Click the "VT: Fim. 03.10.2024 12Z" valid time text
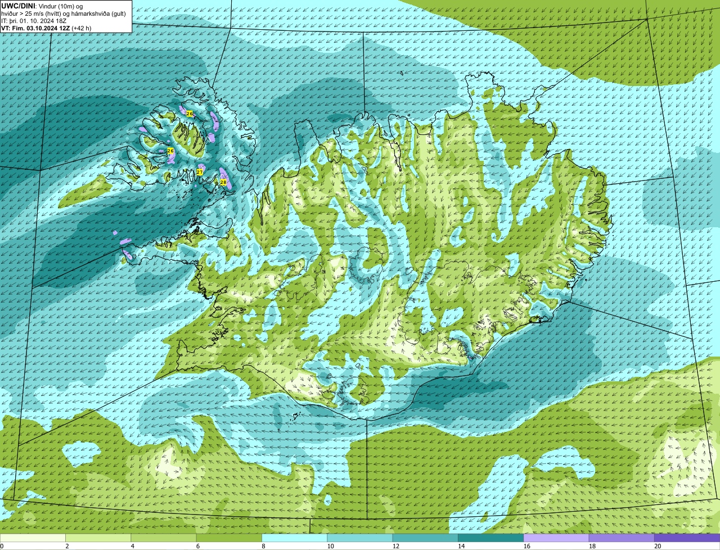 tap(35, 28)
